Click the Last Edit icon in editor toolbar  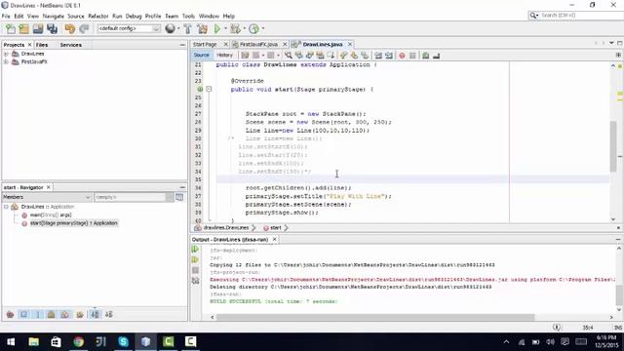[245, 56]
